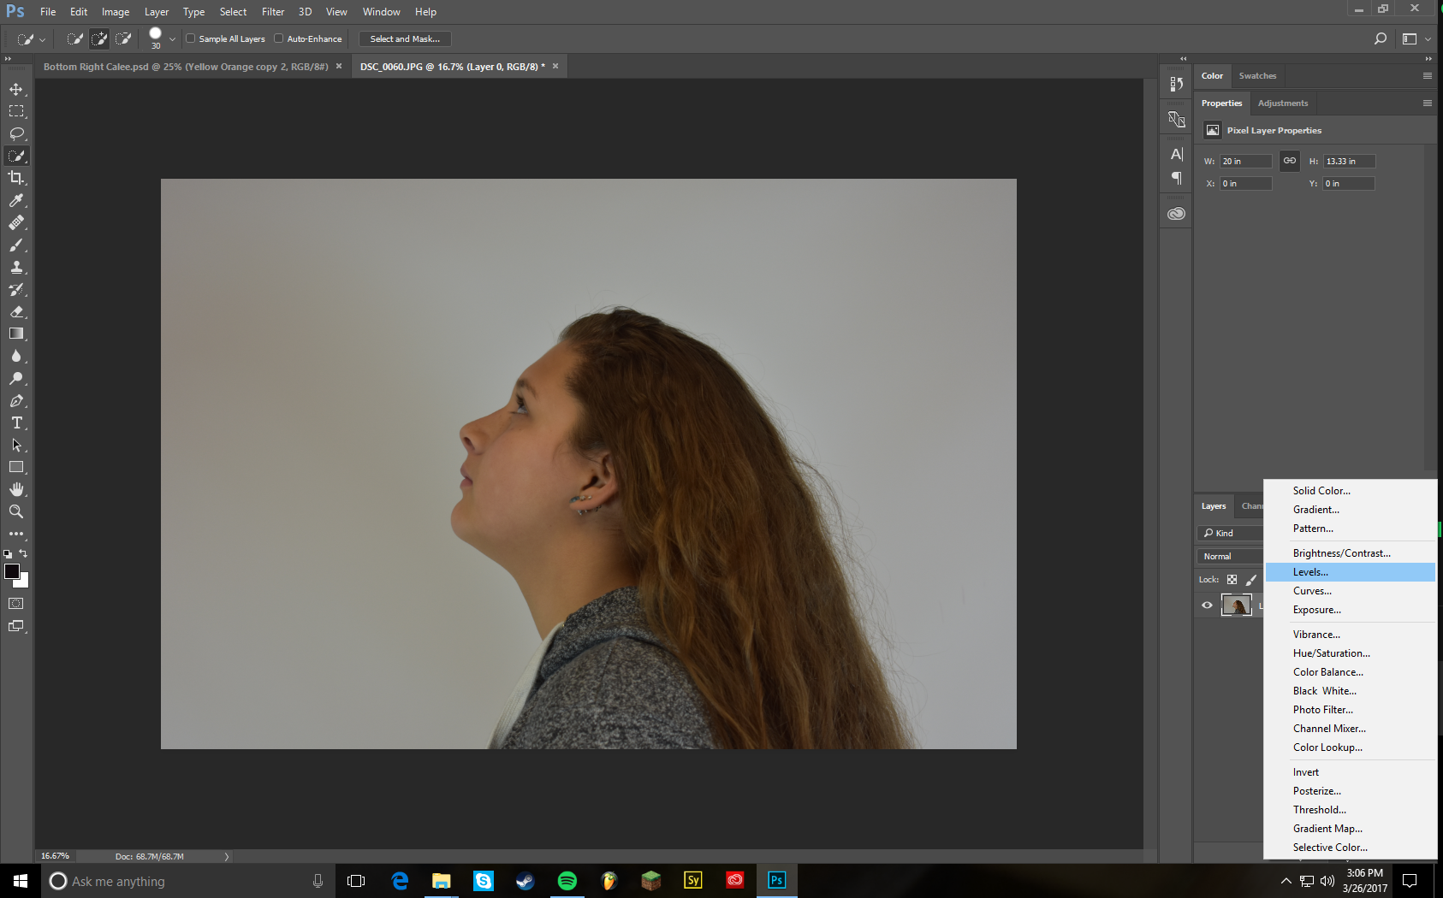Open the Properties panel options menu
This screenshot has width=1443, height=898.
1427,103
